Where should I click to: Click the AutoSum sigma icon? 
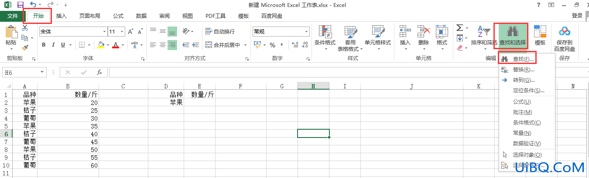point(459,28)
